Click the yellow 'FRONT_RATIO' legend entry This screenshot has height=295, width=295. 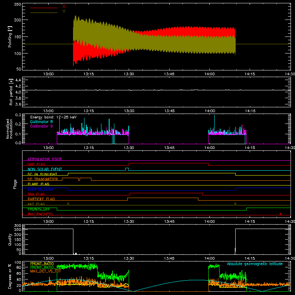(42, 264)
